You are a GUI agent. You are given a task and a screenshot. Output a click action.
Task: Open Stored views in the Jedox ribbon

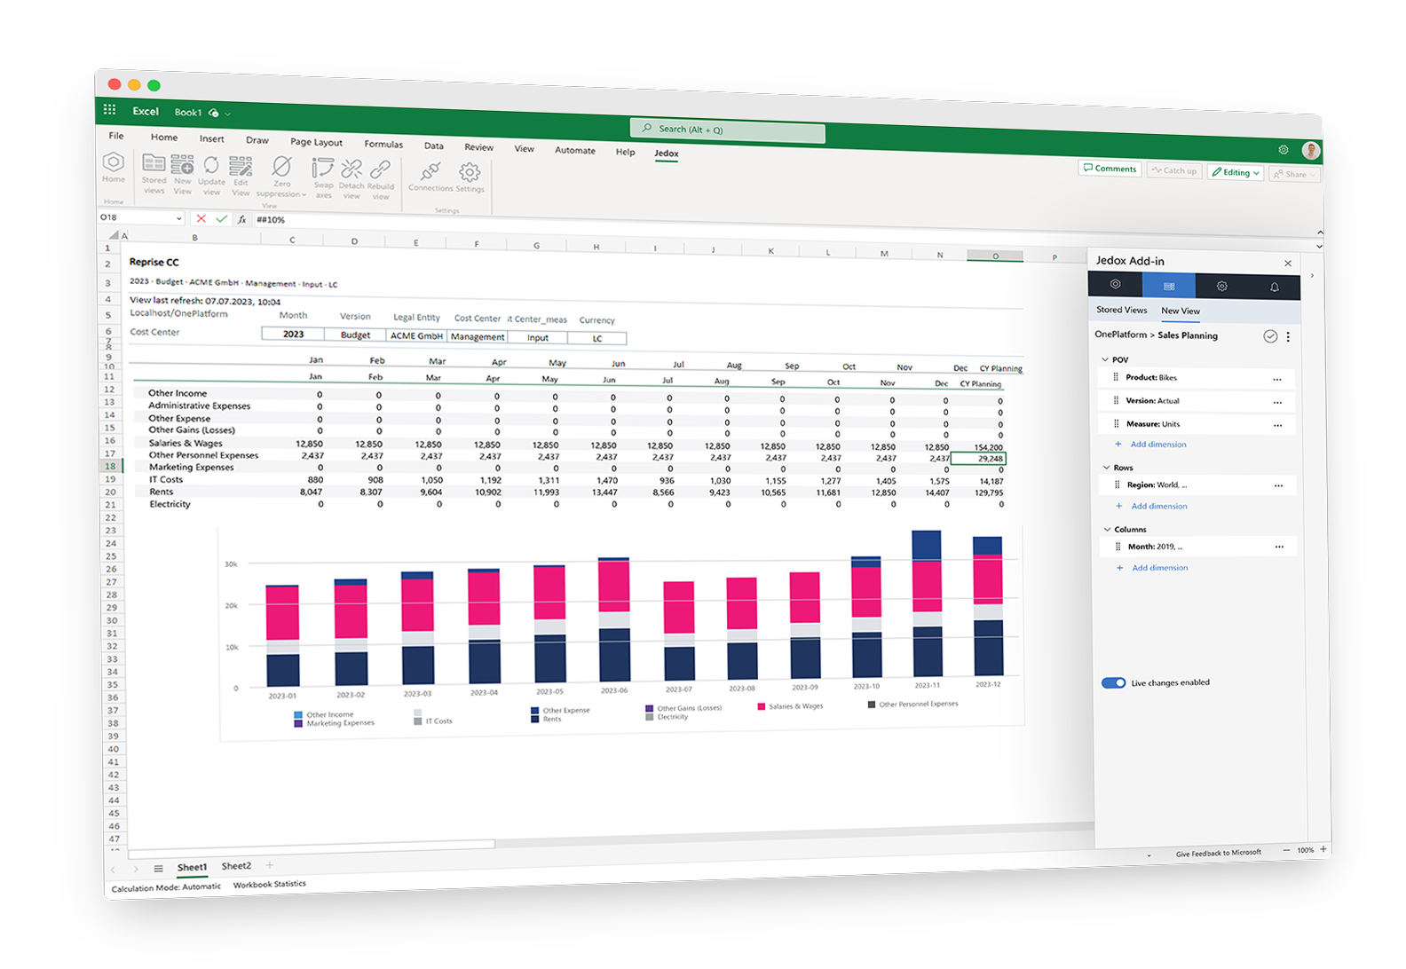(x=154, y=172)
